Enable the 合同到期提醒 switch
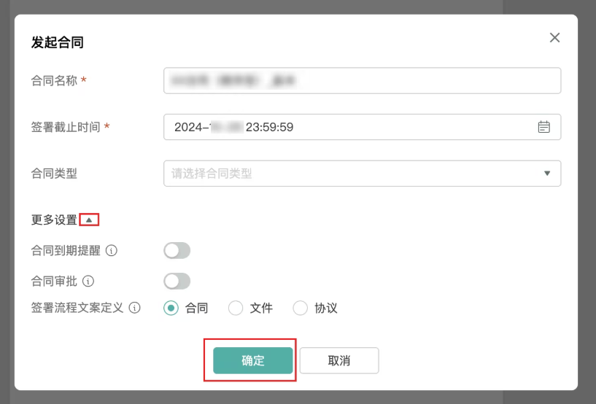 click(x=177, y=250)
